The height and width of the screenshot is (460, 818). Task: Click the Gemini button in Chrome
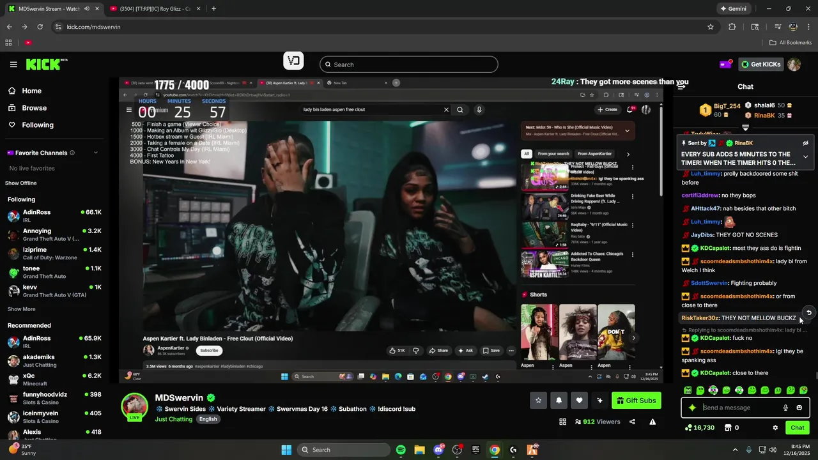733,9
